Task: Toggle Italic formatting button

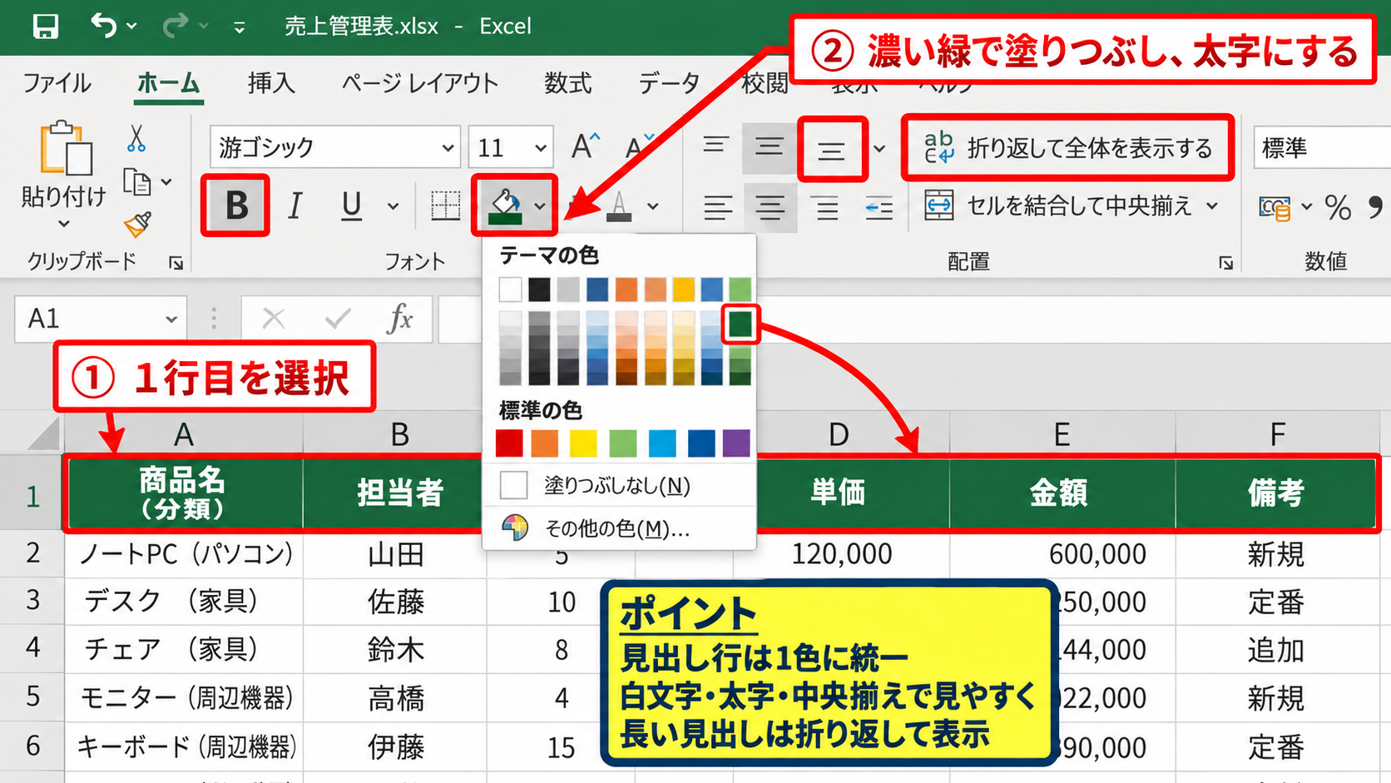Action: point(294,206)
